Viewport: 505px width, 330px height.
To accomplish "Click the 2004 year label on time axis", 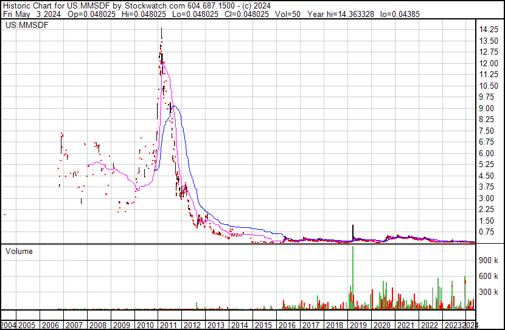I will [9, 325].
